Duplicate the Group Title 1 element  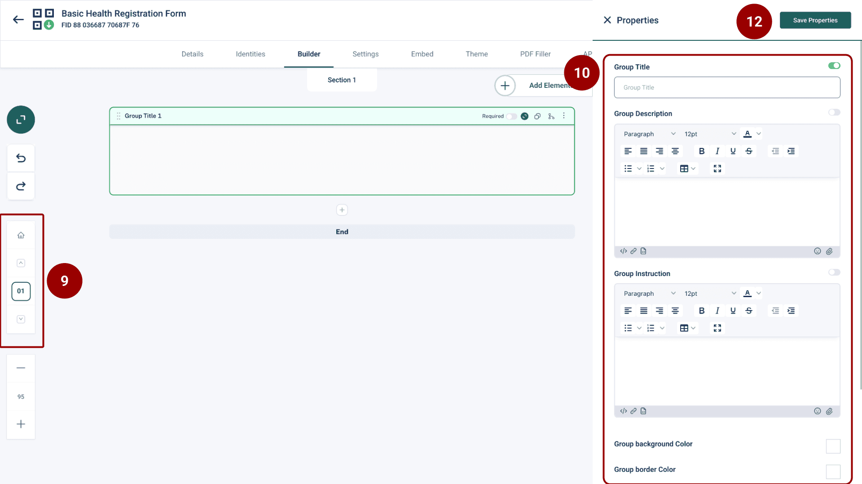[537, 116]
